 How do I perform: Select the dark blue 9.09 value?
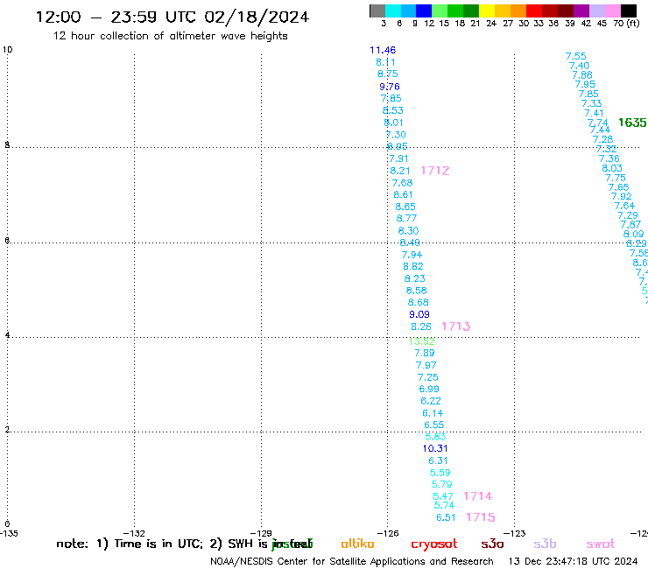[419, 314]
